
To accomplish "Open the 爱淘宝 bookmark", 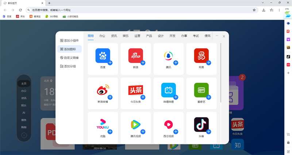I will pyautogui.click(x=35, y=16).
